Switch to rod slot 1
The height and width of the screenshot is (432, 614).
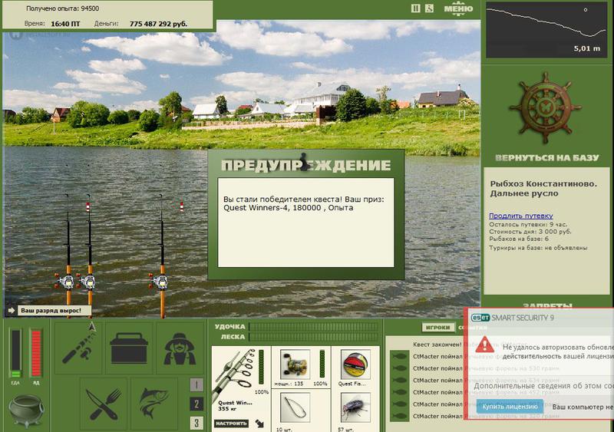coord(196,385)
